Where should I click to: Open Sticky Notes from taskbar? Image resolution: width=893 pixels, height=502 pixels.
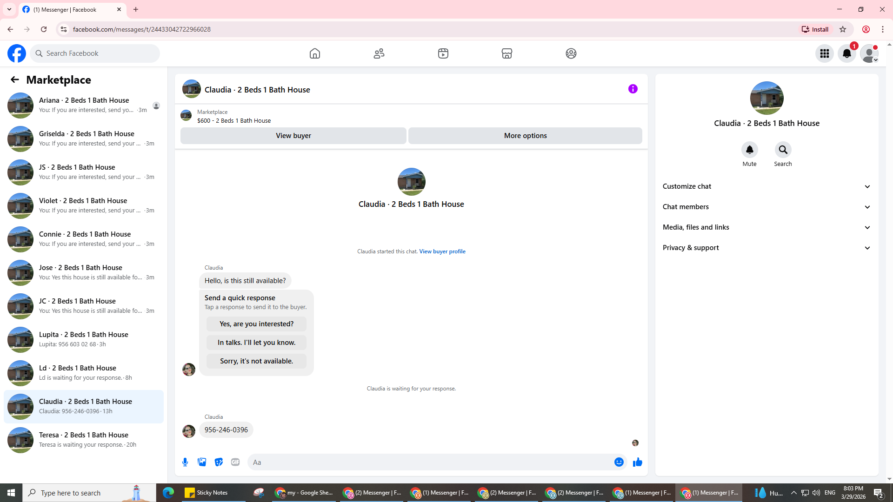212,493
